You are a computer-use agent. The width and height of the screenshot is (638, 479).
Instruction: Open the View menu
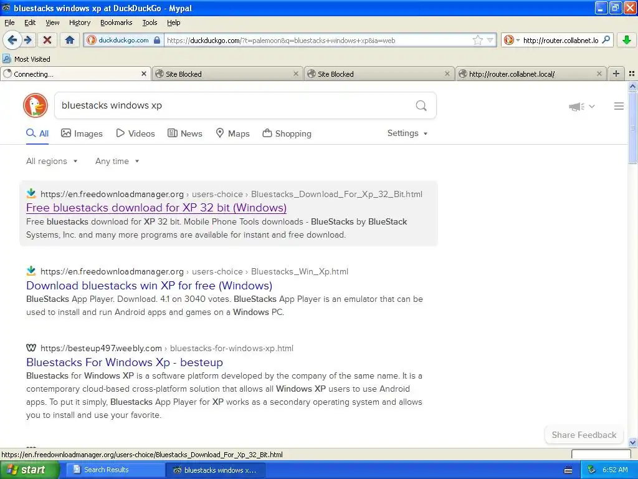pyautogui.click(x=52, y=22)
